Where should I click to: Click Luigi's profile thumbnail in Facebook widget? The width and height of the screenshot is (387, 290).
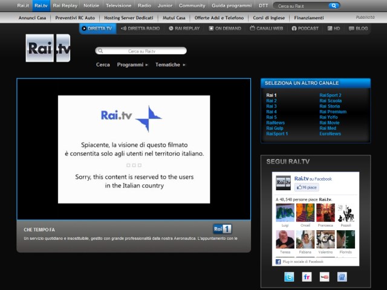[285, 213]
